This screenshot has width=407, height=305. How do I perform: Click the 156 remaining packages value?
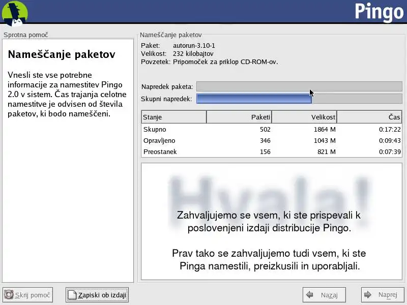(x=265, y=151)
